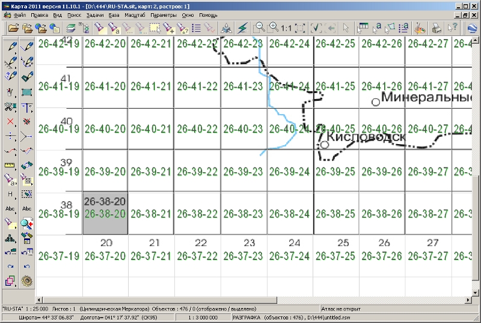Select the pencil with checkmark tool

[27, 47]
